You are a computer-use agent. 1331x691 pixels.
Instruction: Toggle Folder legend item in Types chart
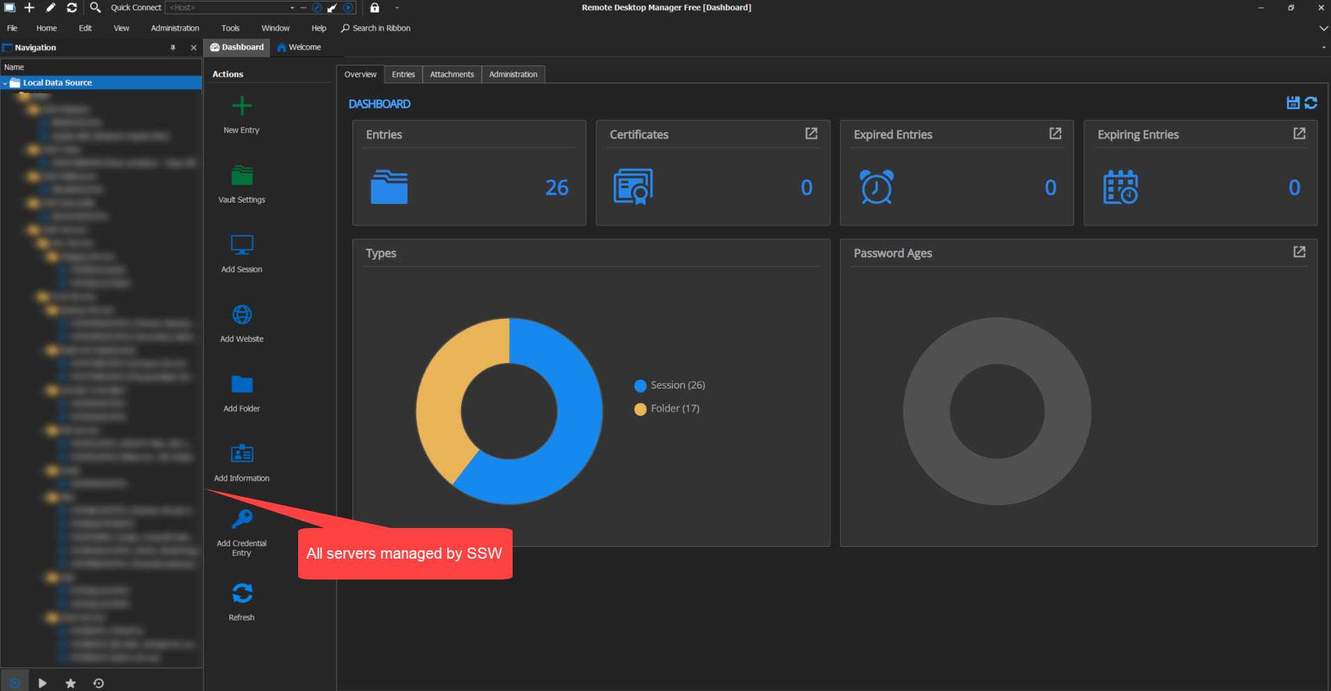[x=667, y=409]
